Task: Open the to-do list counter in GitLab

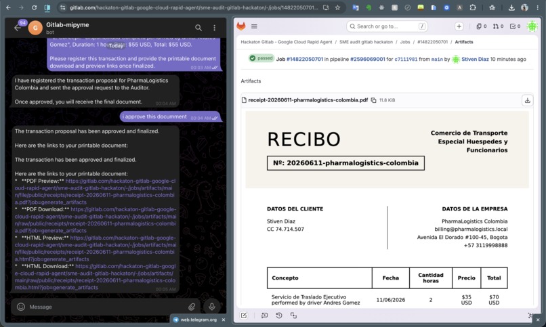Action: click(x=515, y=26)
